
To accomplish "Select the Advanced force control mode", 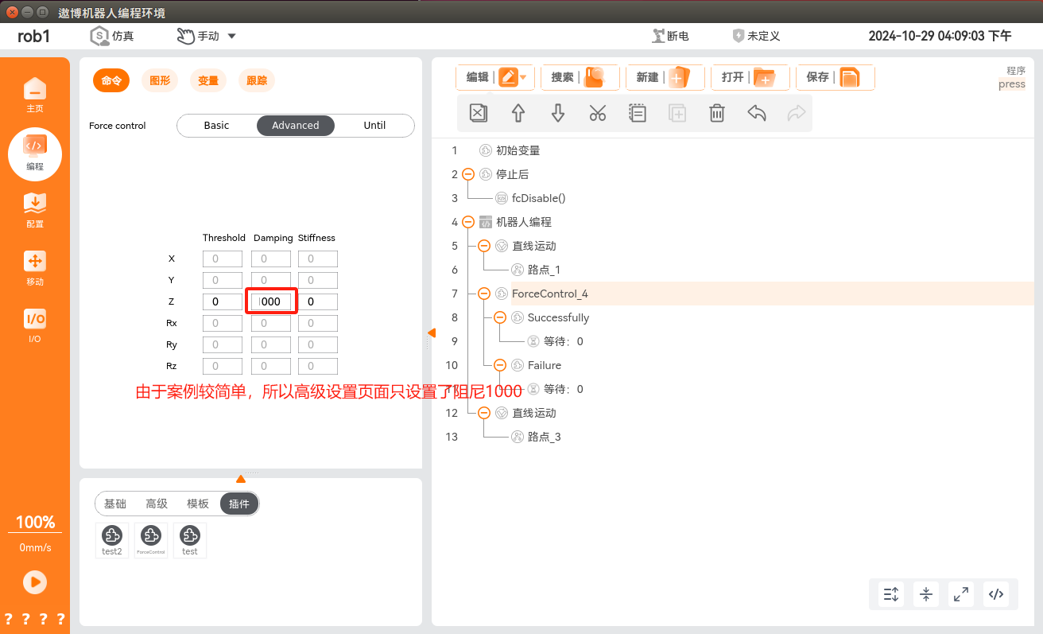I will pos(296,126).
